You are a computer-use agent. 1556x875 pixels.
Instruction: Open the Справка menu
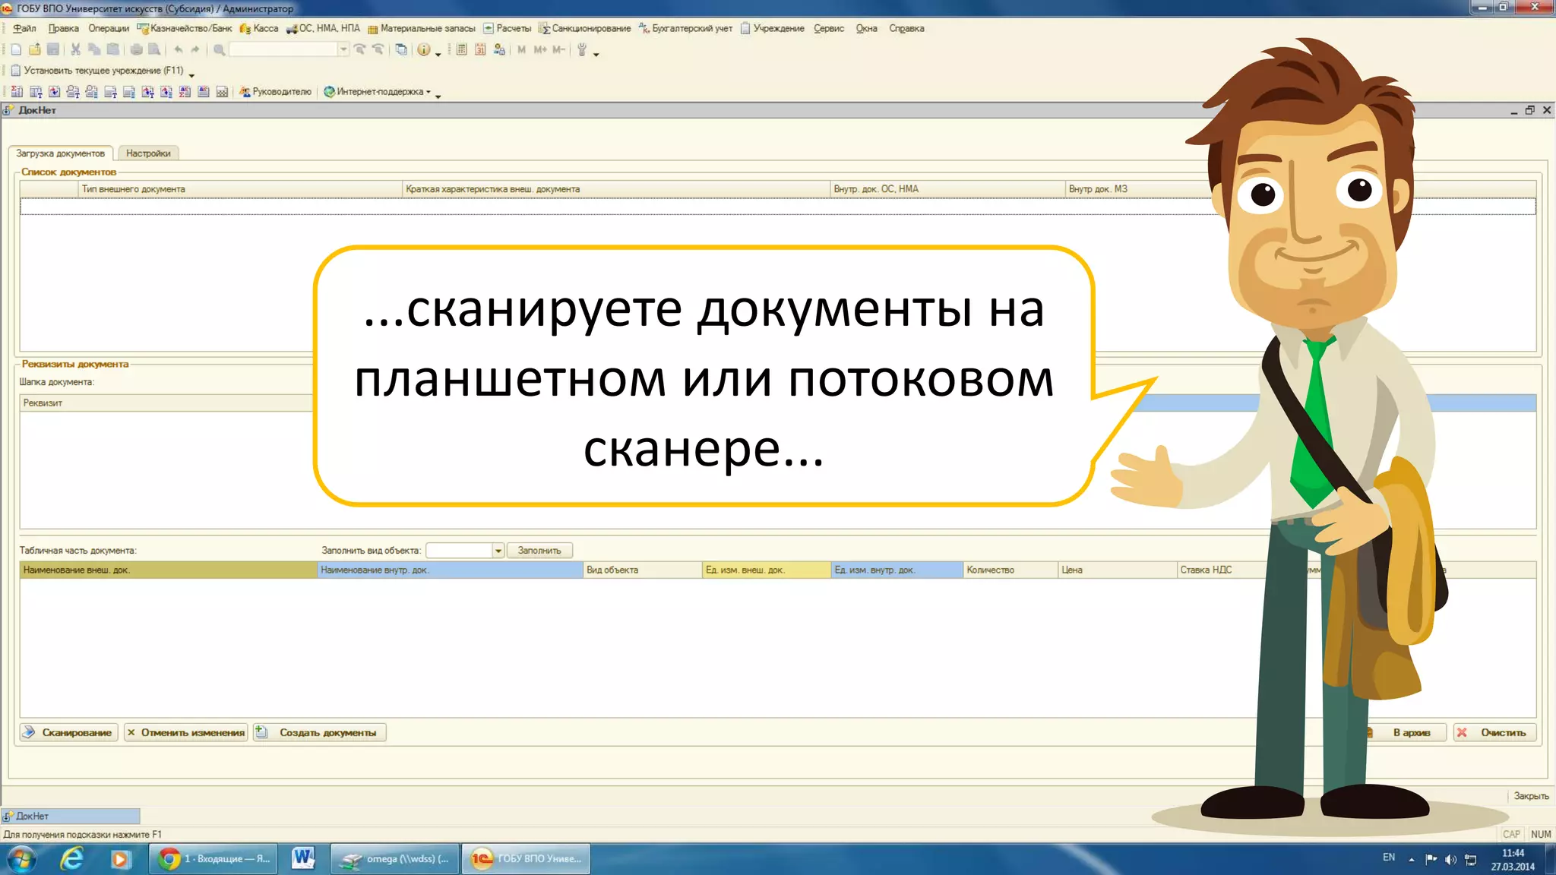tap(906, 28)
